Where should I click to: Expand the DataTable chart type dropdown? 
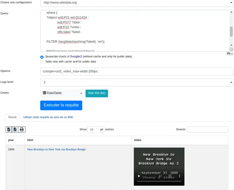62,93
